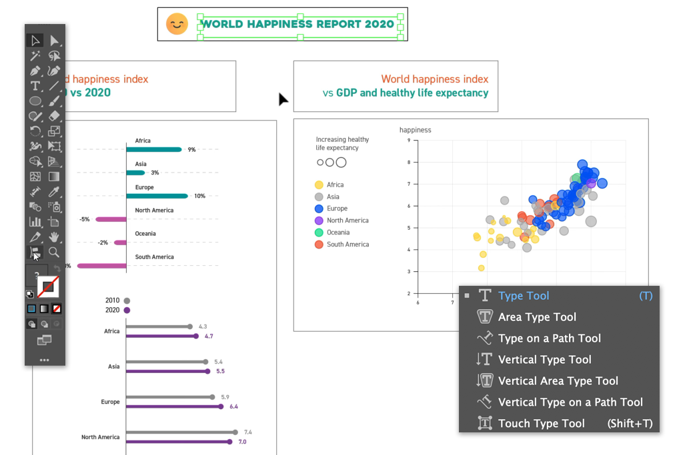The height and width of the screenshot is (455, 683).
Task: Enable Draw Behind mode
Action: click(x=44, y=324)
